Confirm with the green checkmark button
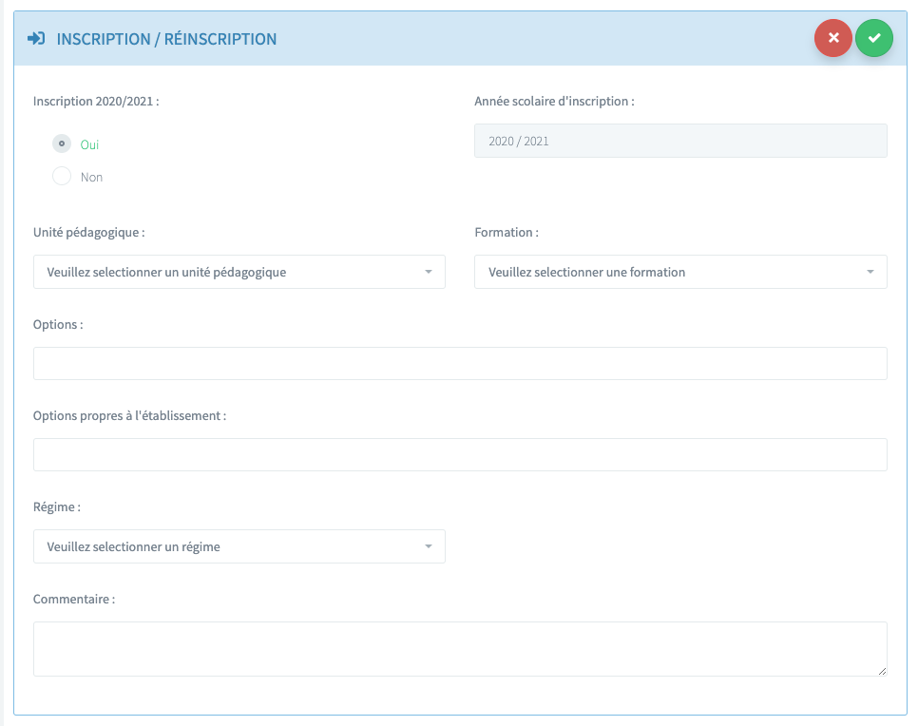Screen dimensions: 918x726 874,38
